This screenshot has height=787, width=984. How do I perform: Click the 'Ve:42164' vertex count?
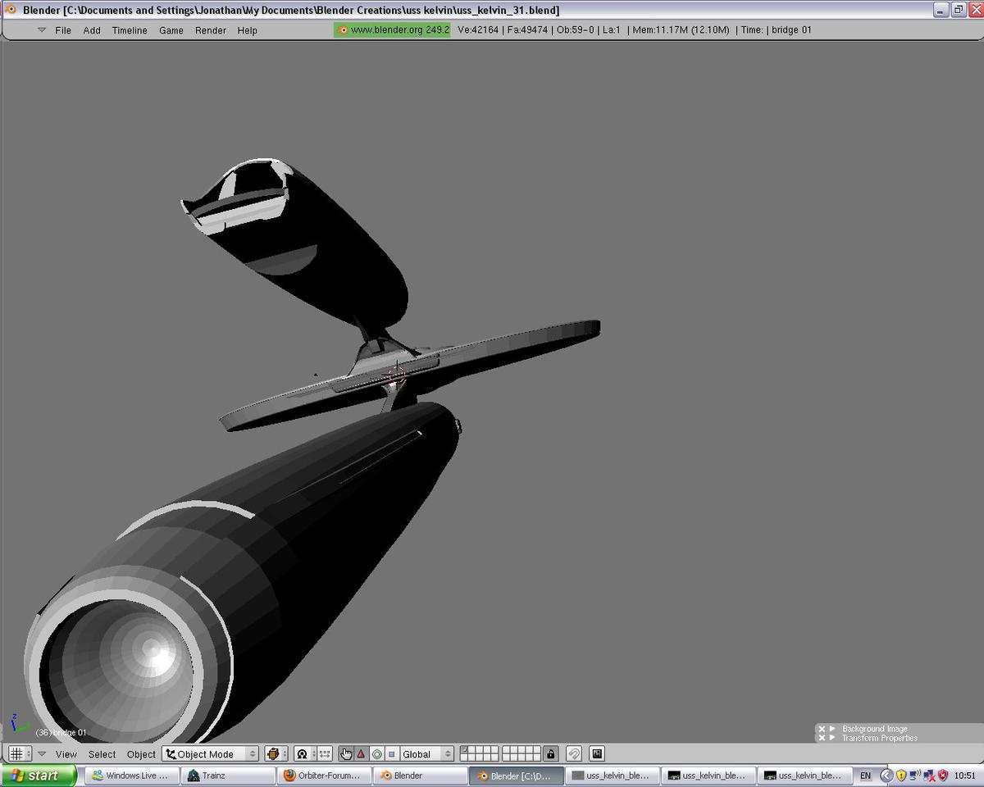click(478, 30)
